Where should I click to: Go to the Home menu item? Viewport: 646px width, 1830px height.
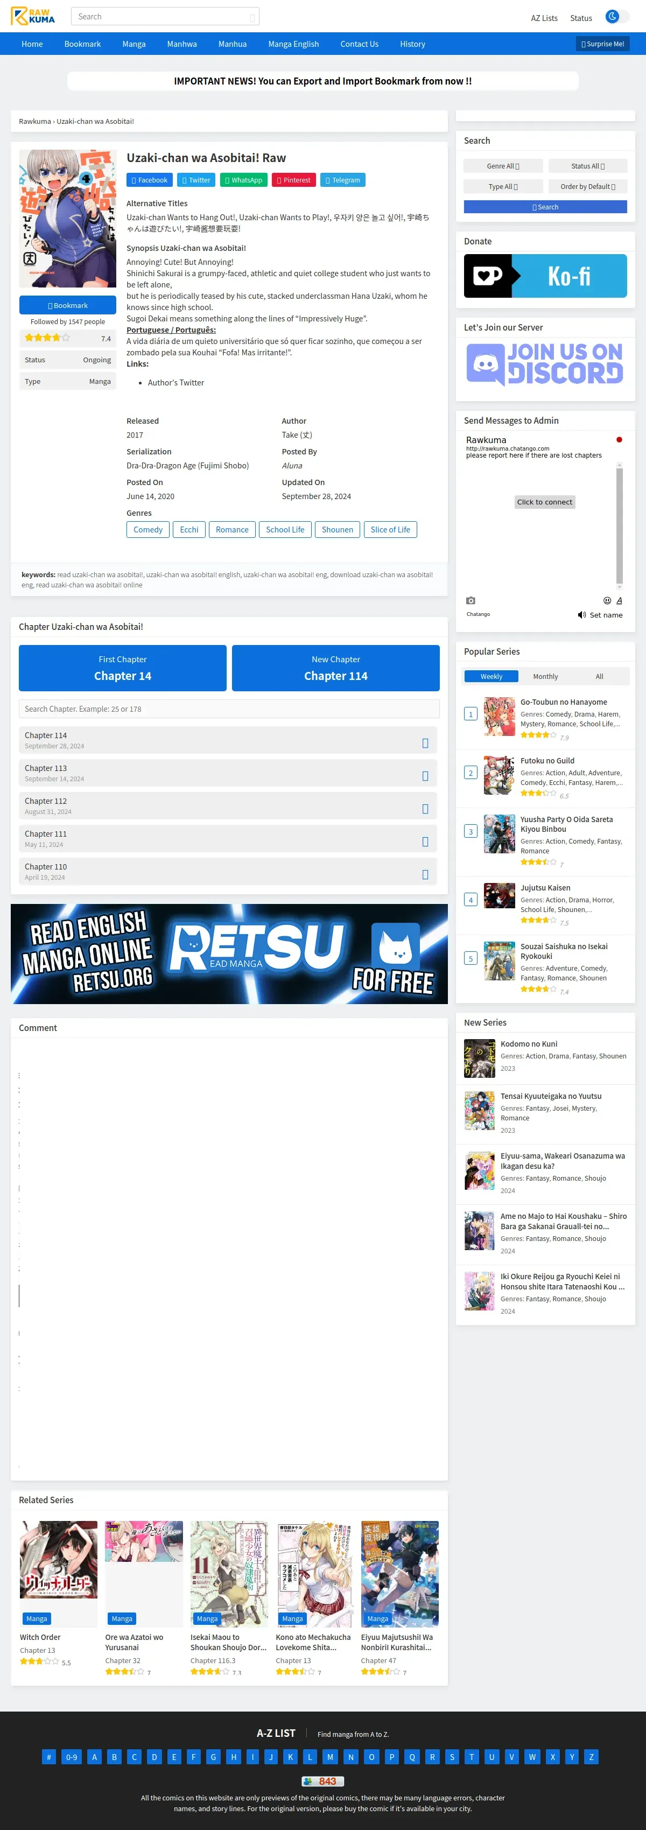point(32,44)
